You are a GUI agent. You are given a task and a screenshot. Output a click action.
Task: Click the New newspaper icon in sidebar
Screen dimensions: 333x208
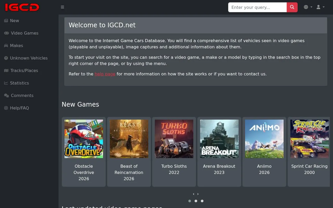[x=6, y=21]
